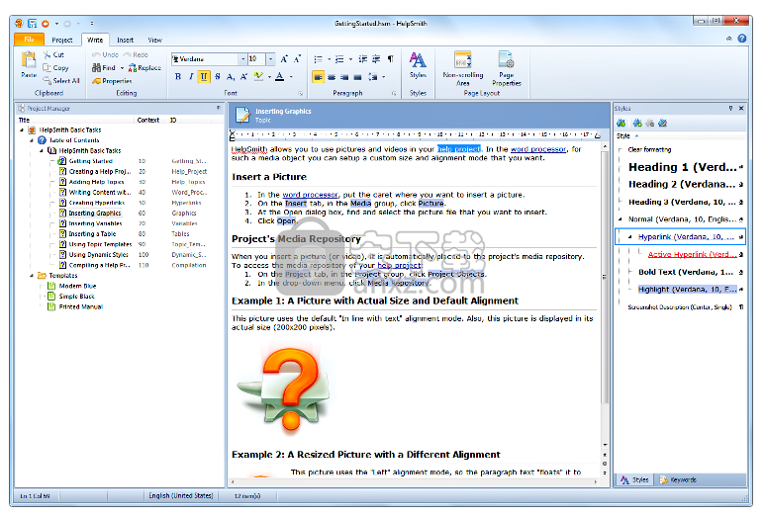Open the highlight color dropdown arrow

(269, 76)
